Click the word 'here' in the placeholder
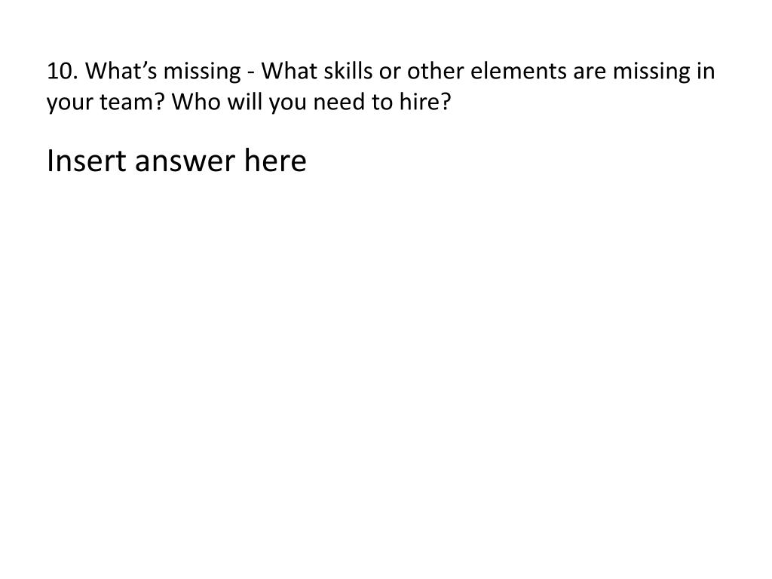 [x=275, y=161]
